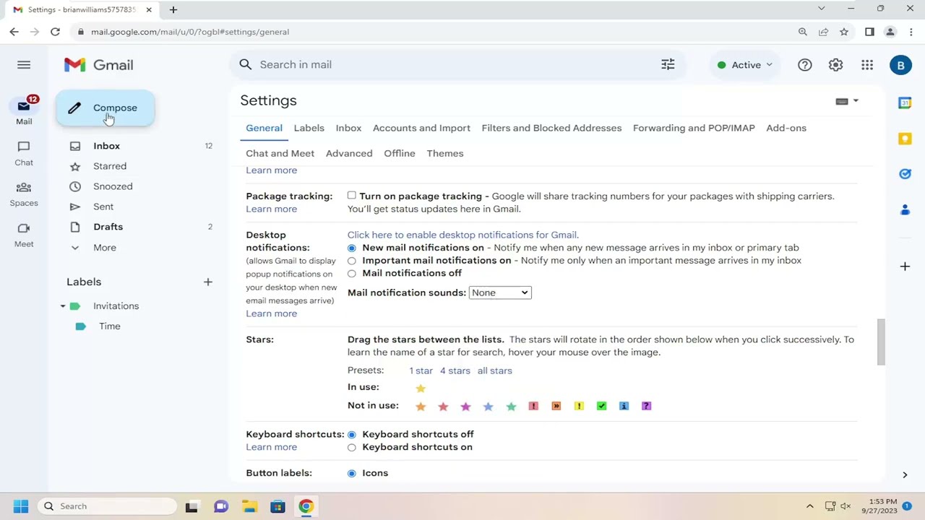The image size is (925, 520).
Task: Select the green check icon in stars
Action: pos(601,406)
